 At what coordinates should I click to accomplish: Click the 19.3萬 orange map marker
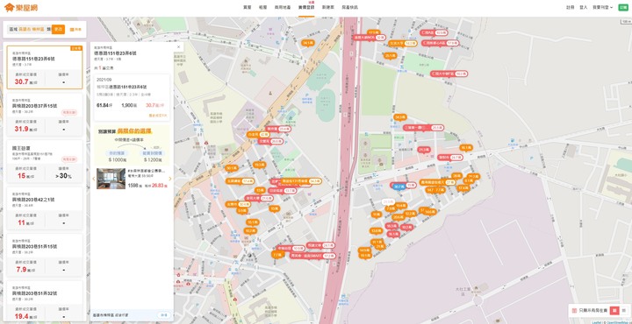click(259, 165)
